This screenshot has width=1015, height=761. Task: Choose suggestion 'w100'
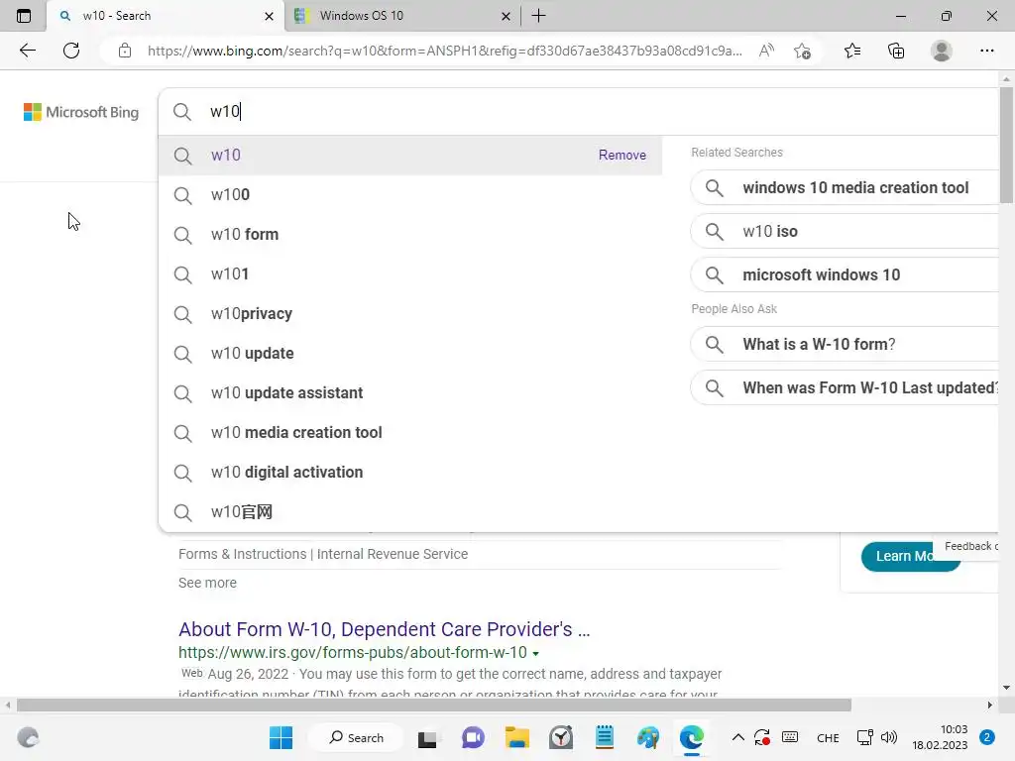pyautogui.click(x=410, y=195)
